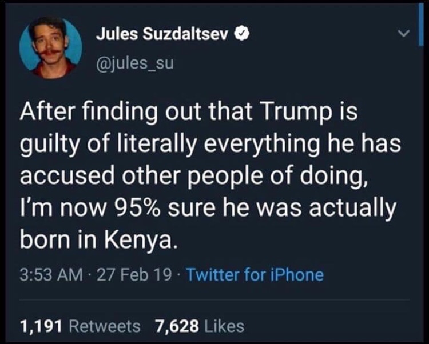
Task: Open Jules Suzdaltsev's profile picture
Action: 50,47
